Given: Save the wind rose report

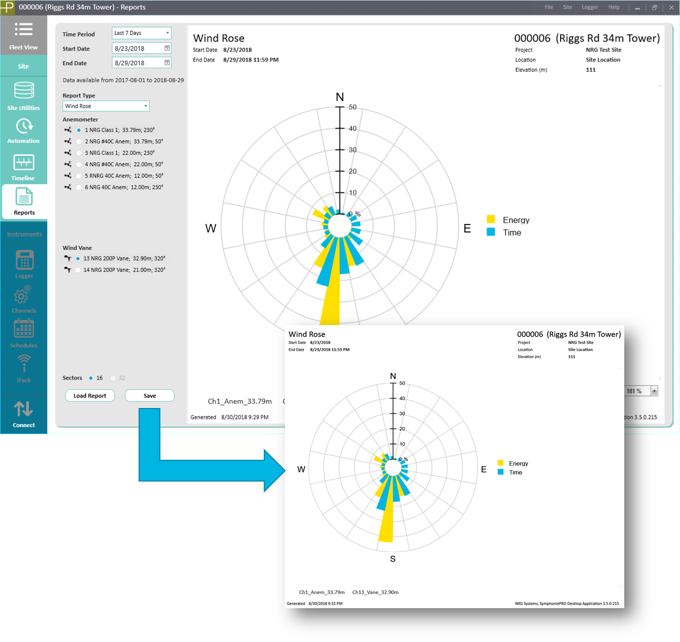Looking at the screenshot, I should pos(150,396).
